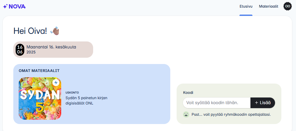Click the black 16 06 date badge
Screen dimensions: 296x131
coord(20,50)
